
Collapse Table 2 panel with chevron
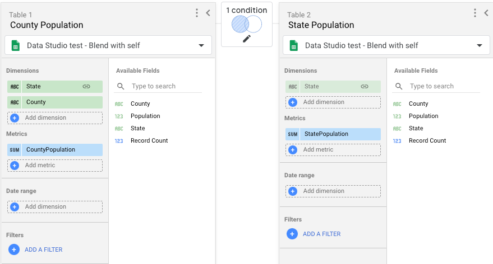[486, 13]
